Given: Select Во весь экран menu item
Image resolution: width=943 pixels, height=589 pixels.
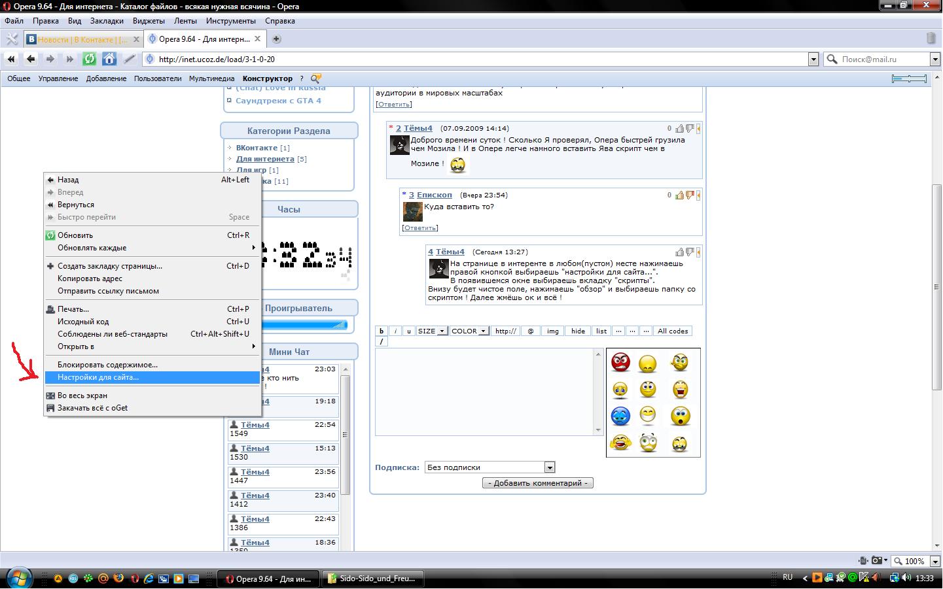Looking at the screenshot, I should pyautogui.click(x=152, y=395).
